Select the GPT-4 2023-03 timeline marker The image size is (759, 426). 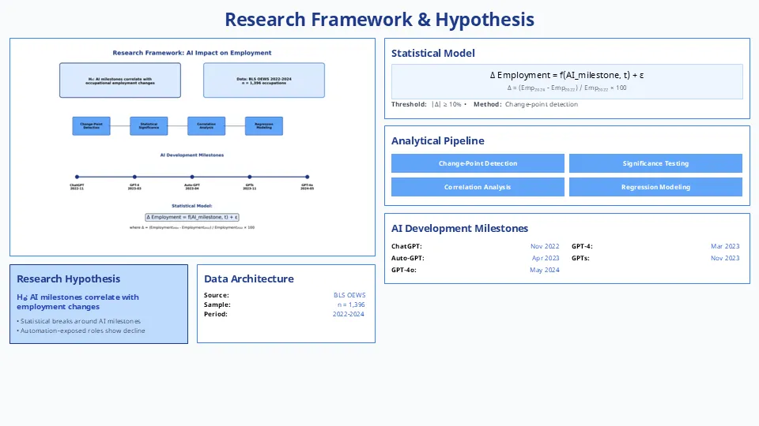tap(134, 177)
